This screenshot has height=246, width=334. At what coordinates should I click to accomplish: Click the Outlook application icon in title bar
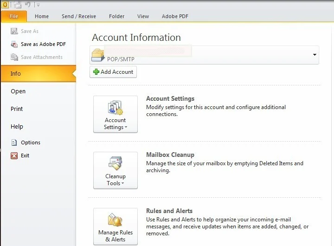5,5
